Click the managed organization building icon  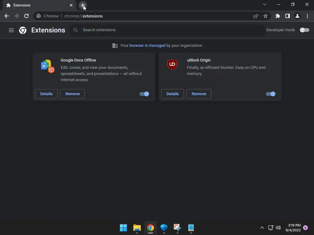point(115,46)
